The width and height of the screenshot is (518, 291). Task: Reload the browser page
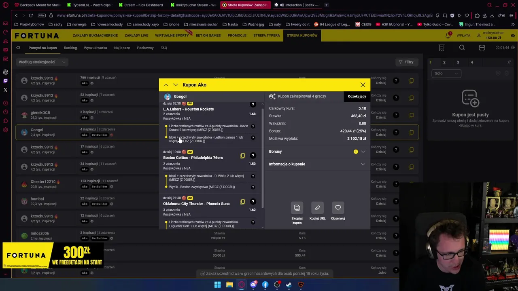(31, 15)
